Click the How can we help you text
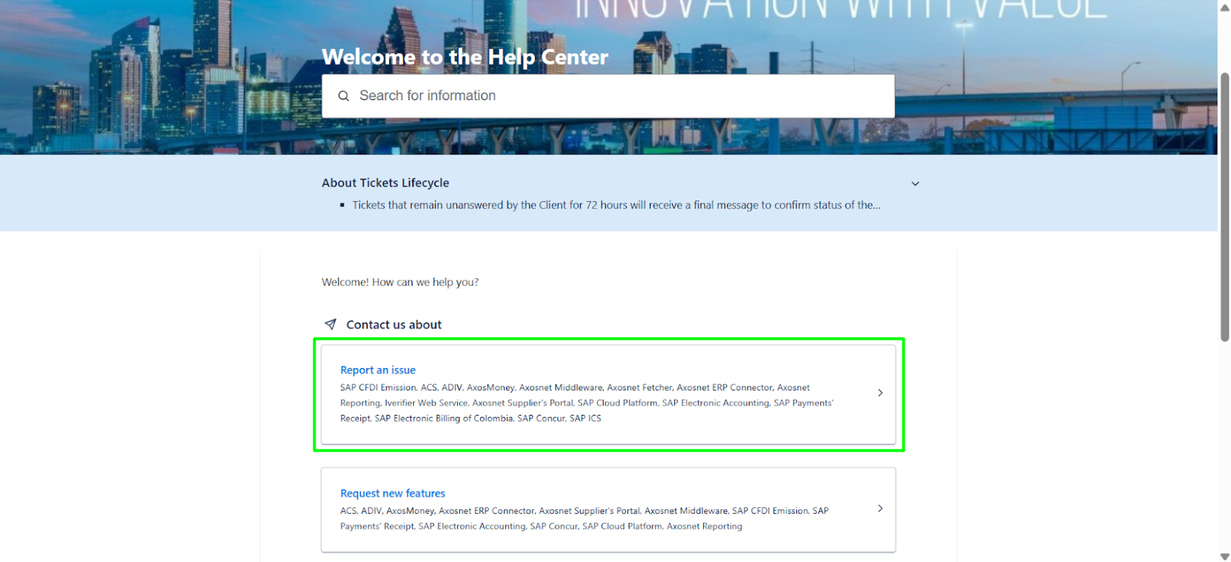The image size is (1231, 562). [x=399, y=282]
